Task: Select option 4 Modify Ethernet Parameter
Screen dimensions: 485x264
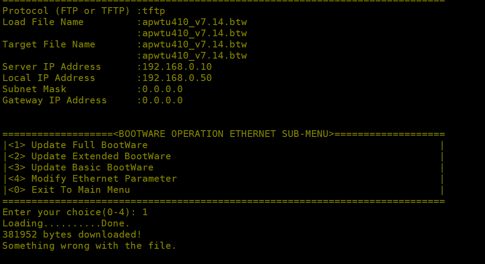Action: coord(92,179)
